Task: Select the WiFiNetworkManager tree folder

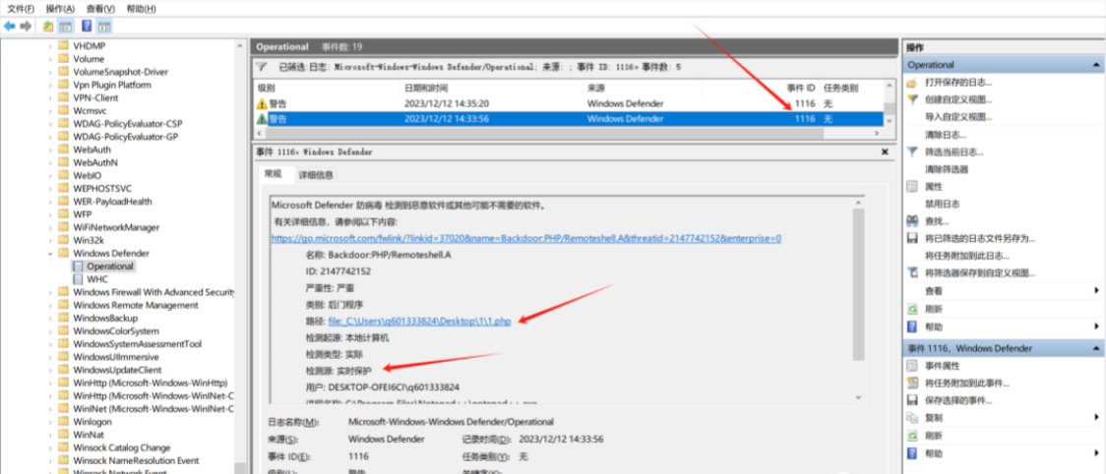Action: [x=116, y=228]
